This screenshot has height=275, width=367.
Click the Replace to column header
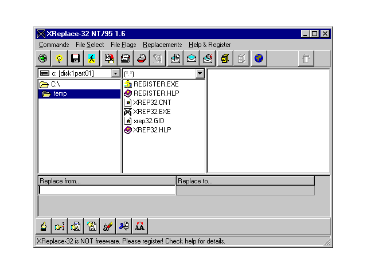245,181
